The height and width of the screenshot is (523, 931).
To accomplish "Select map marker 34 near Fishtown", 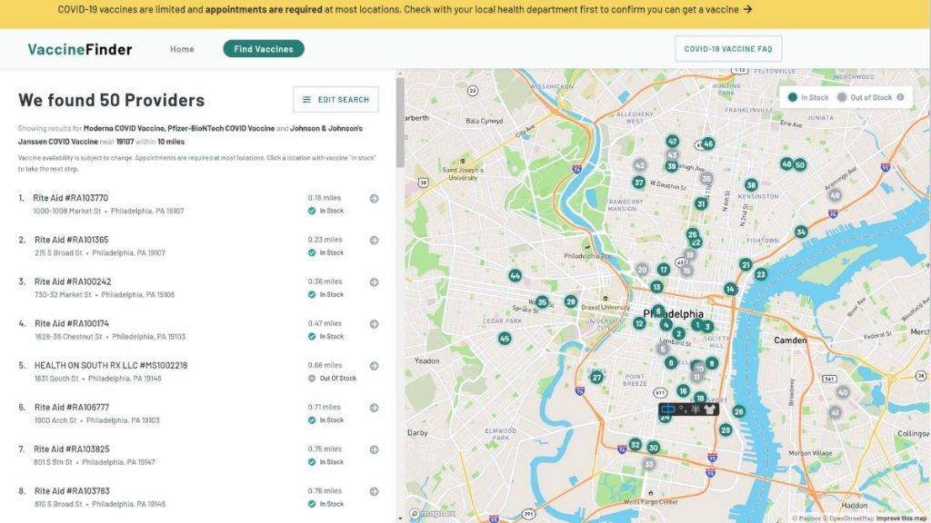I will pyautogui.click(x=800, y=232).
